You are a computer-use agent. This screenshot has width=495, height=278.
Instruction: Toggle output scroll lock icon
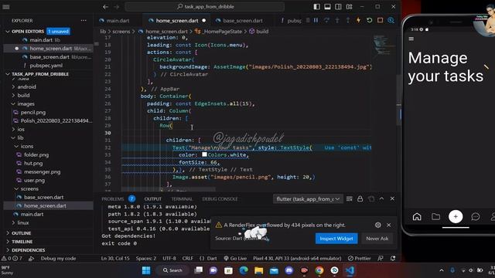point(360,199)
